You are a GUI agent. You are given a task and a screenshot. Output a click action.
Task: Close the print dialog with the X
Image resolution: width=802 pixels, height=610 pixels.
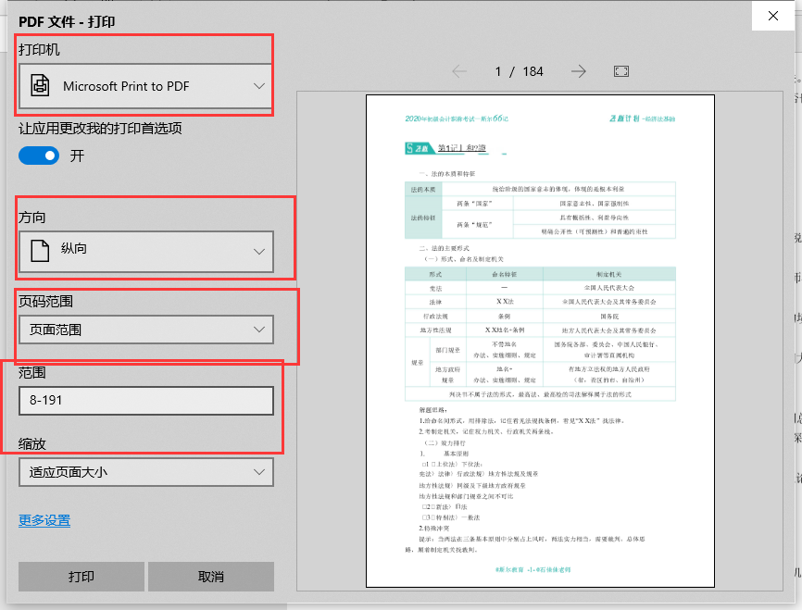773,16
